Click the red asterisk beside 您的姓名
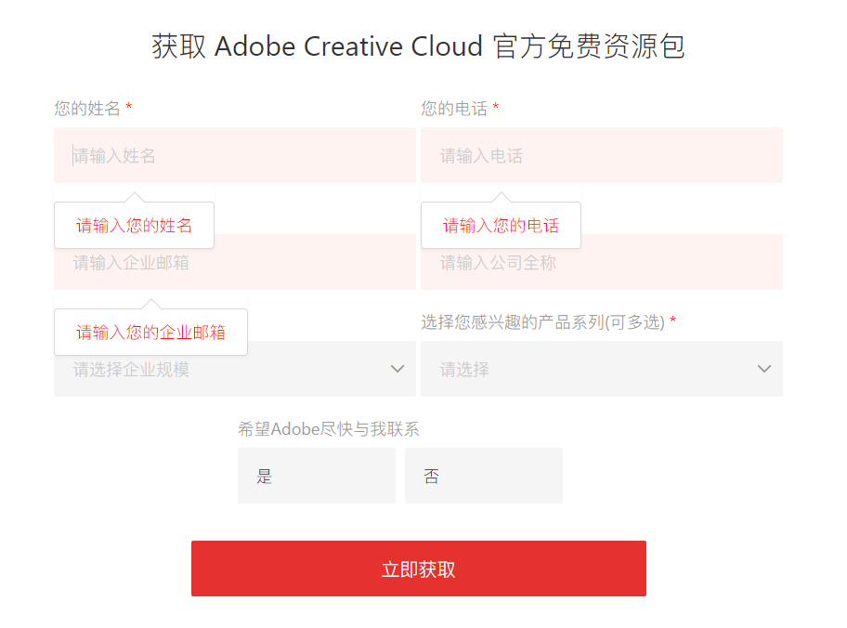 [x=129, y=109]
